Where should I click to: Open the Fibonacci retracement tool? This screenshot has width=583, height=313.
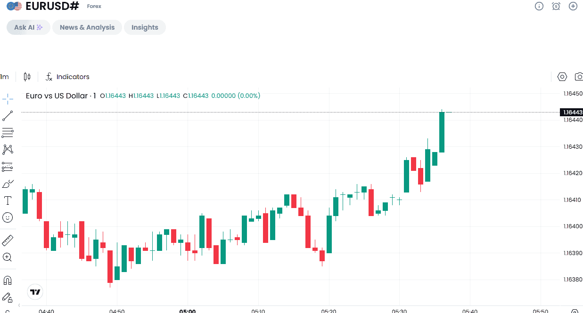coord(8,133)
